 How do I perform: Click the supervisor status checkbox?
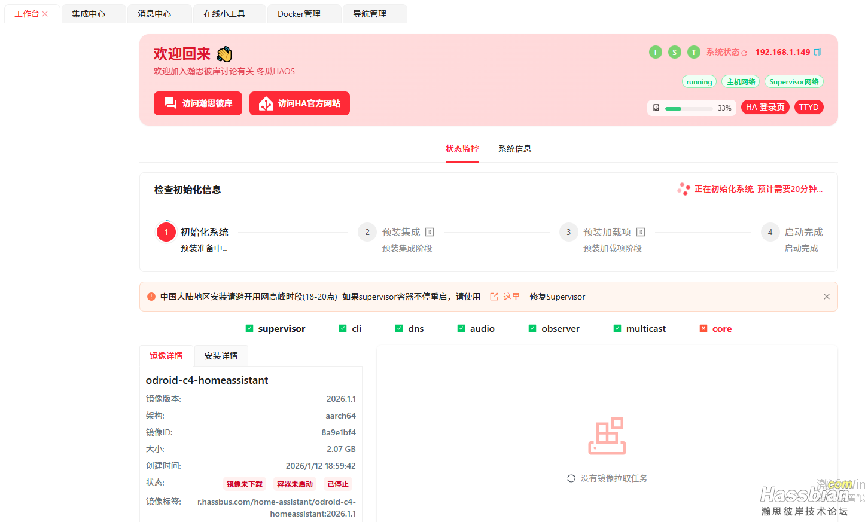[x=249, y=328]
